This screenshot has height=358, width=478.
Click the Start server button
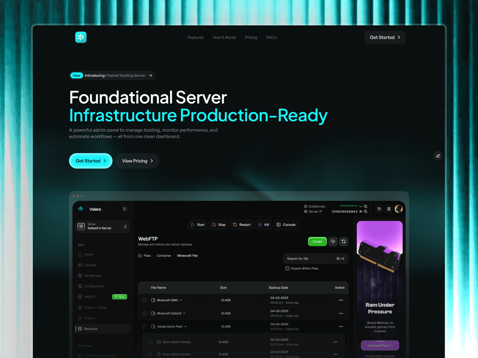pyautogui.click(x=198, y=225)
